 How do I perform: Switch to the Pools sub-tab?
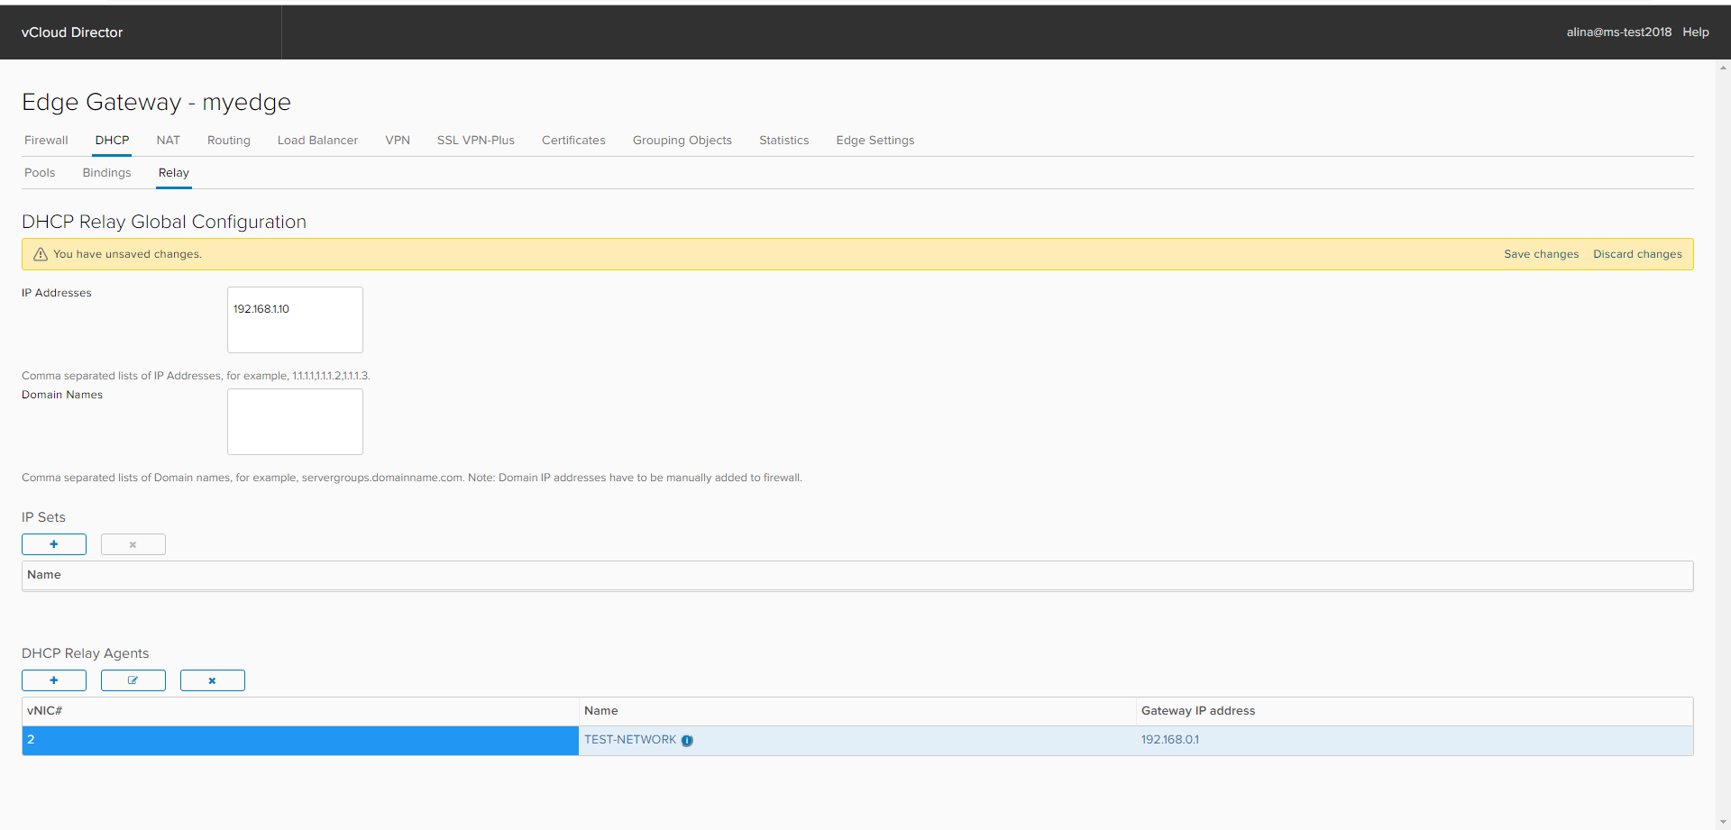(40, 173)
